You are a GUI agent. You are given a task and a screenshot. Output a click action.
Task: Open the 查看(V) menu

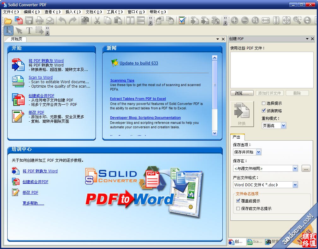point(52,12)
